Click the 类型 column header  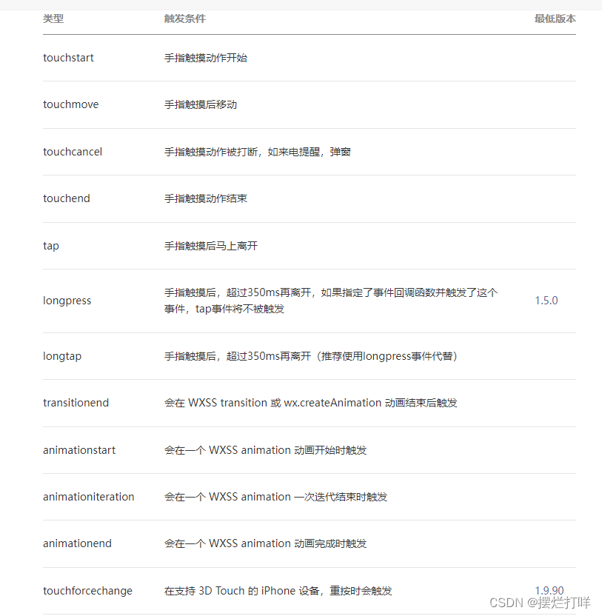point(53,19)
